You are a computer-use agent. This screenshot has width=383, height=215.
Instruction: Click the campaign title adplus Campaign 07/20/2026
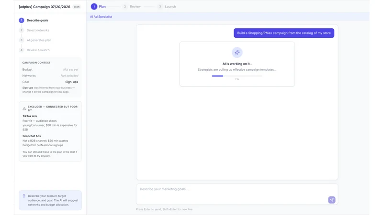(x=45, y=7)
